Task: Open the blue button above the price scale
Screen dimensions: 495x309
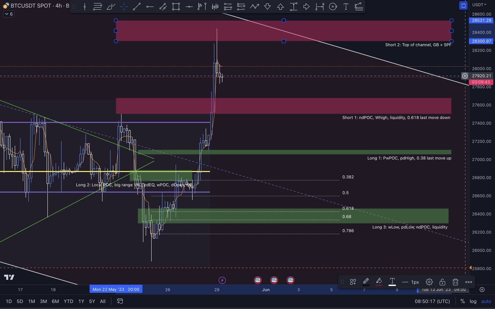Action: pos(463,5)
